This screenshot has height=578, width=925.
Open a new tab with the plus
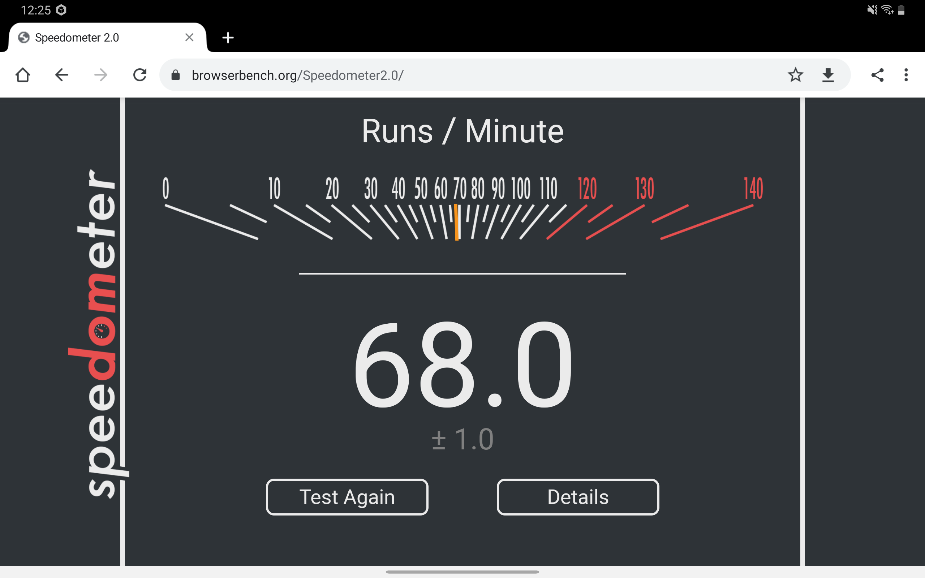coord(228,38)
